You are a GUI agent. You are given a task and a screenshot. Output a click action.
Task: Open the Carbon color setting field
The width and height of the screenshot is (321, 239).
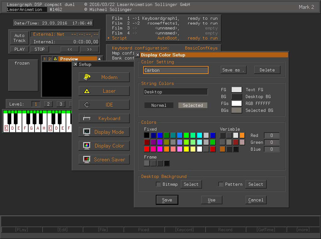[x=176, y=70]
